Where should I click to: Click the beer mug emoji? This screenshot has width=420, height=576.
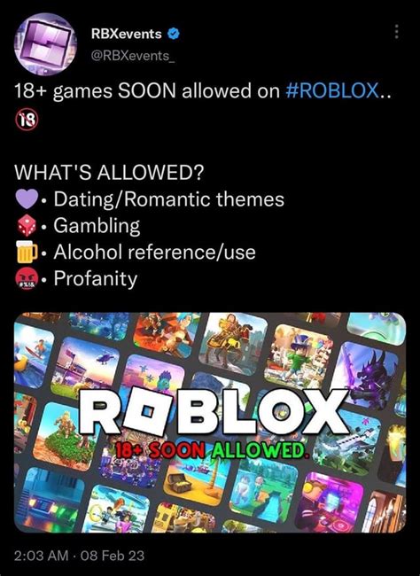27,252
